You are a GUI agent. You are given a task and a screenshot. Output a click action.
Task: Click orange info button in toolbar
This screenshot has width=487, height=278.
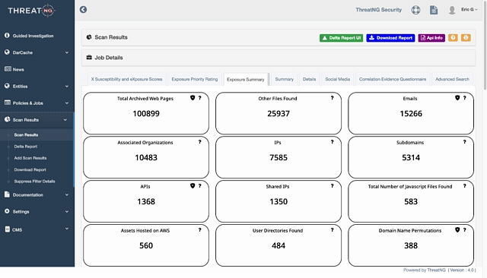(466, 38)
